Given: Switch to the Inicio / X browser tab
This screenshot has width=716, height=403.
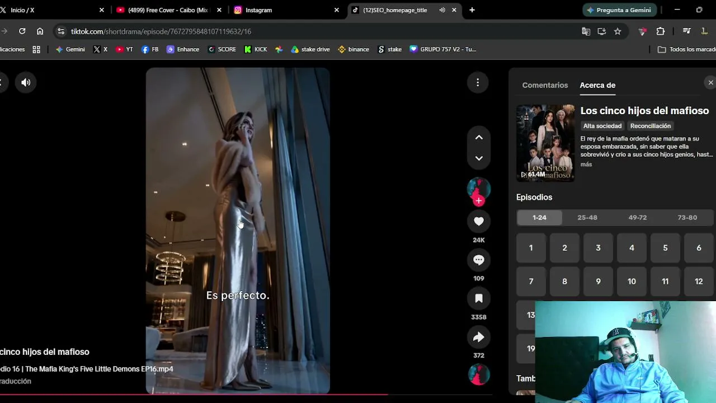Looking at the screenshot, I should [54, 10].
